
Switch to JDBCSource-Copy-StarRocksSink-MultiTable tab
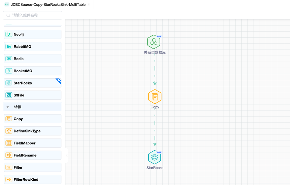48,5
